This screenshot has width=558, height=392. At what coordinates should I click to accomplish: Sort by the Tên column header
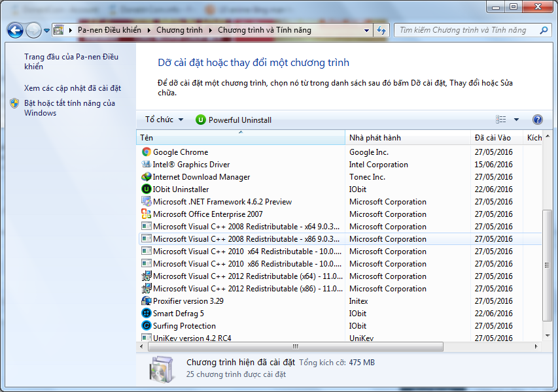point(241,138)
